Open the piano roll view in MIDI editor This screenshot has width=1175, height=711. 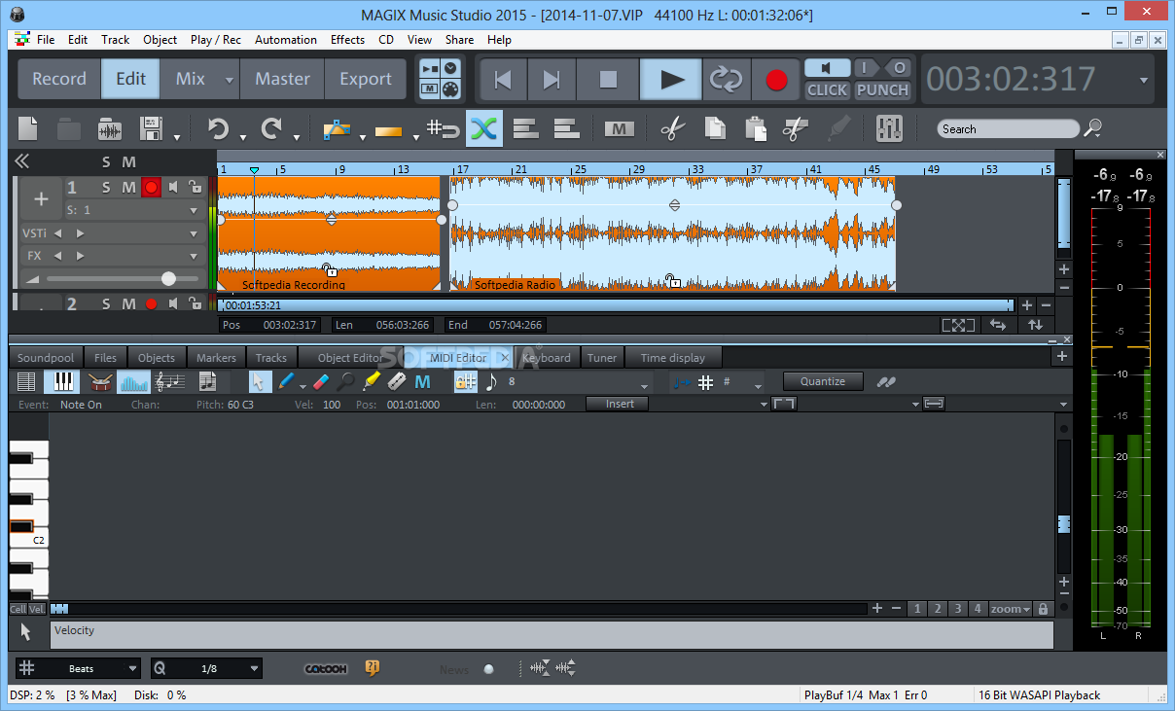coord(63,381)
